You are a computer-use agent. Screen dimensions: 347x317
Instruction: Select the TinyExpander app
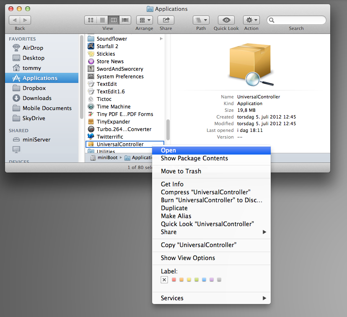click(x=125, y=121)
